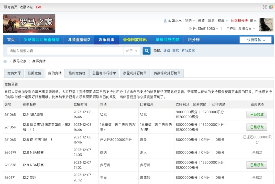Open the 帖子 search type dropdown

[x=132, y=51]
